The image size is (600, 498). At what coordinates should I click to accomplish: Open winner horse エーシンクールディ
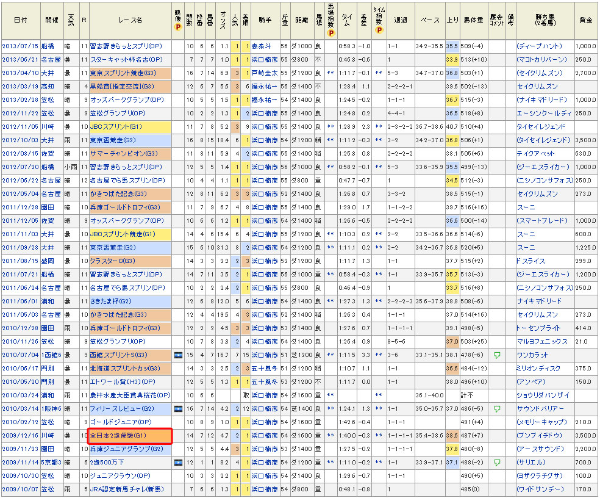[545, 114]
